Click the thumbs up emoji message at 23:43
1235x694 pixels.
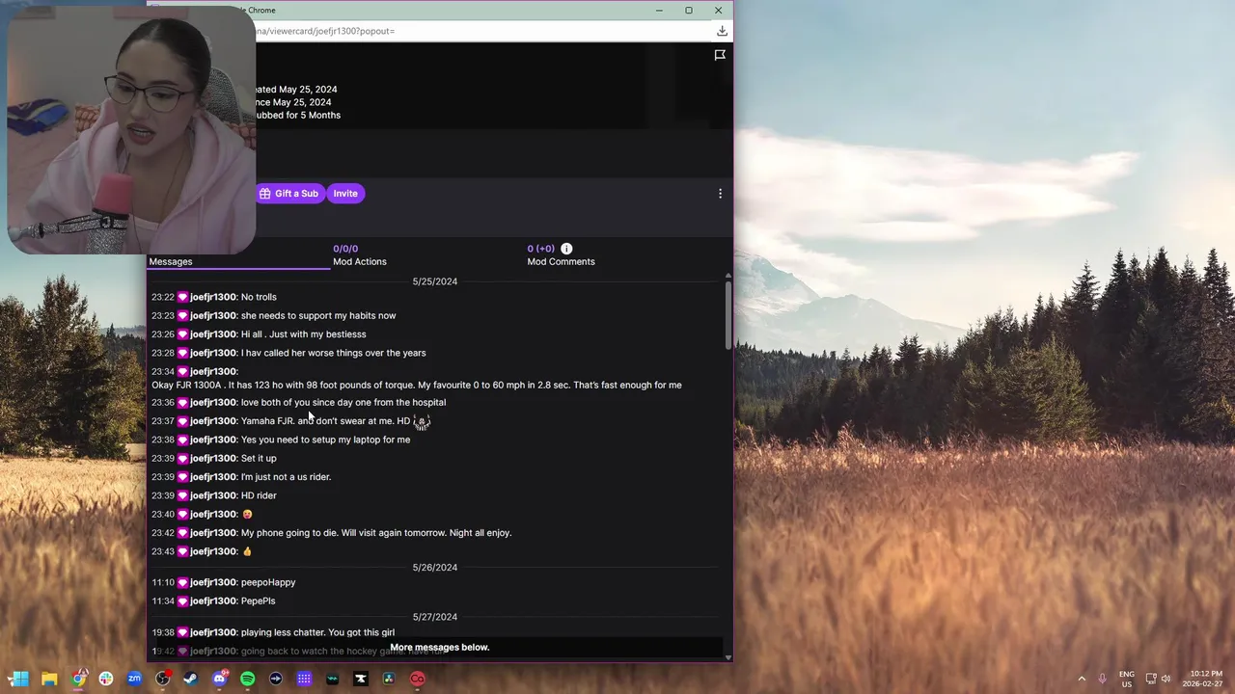tap(247, 551)
